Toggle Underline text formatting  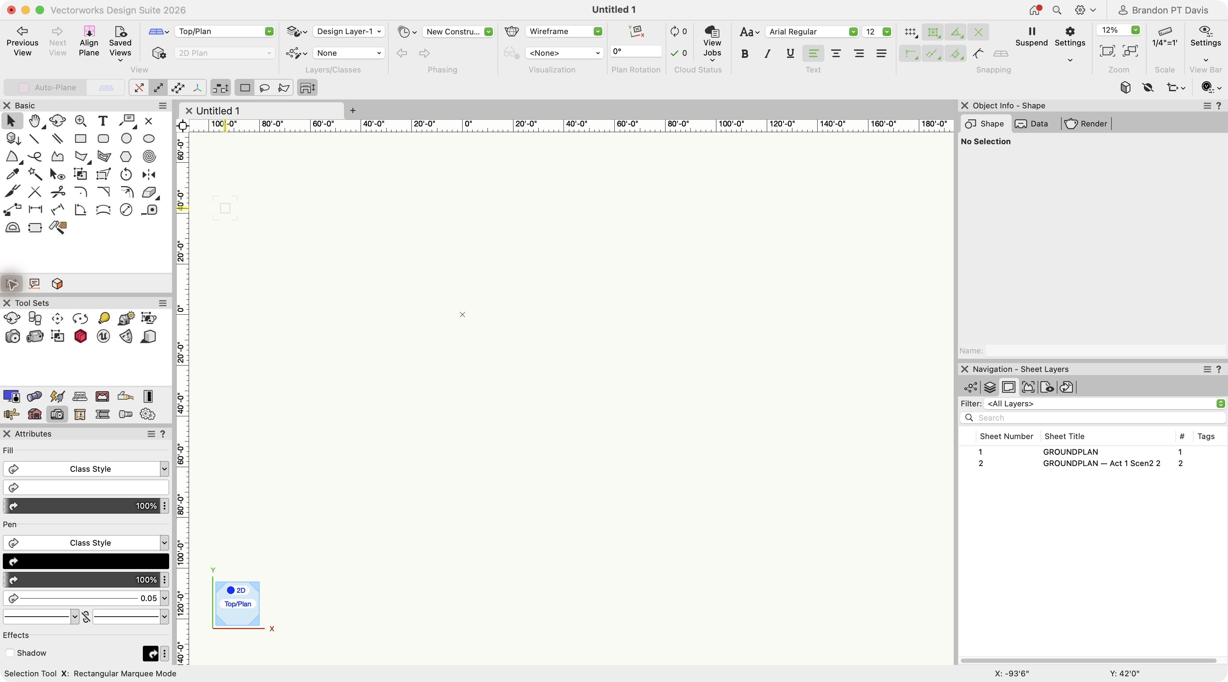[790, 53]
